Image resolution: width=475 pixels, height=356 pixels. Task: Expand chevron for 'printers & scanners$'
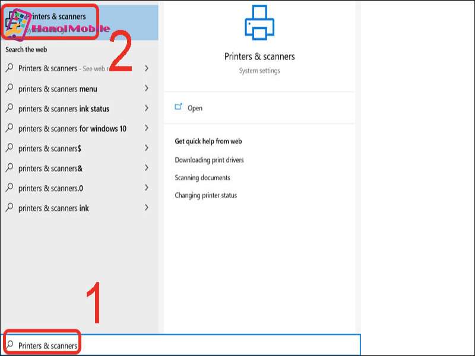pos(147,148)
